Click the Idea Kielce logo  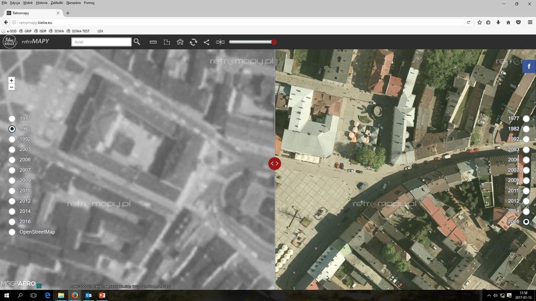point(9,42)
